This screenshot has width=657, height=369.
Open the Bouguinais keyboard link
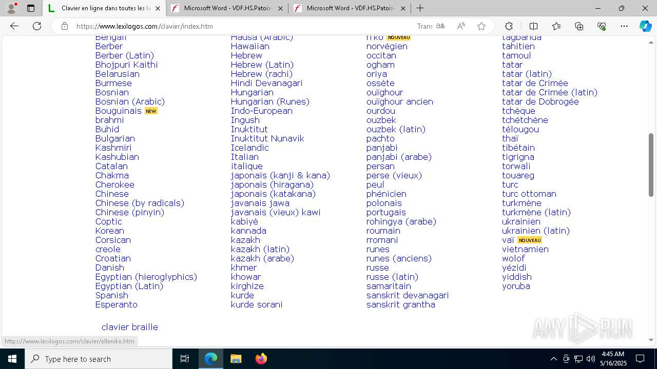point(118,111)
